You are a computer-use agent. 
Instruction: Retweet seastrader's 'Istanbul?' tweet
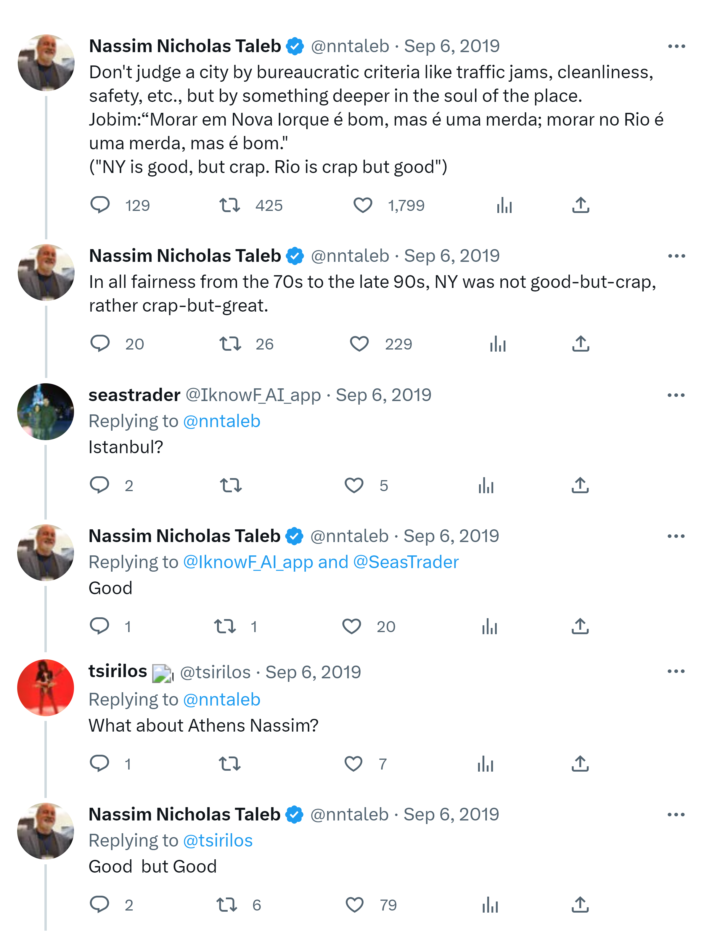coord(231,485)
